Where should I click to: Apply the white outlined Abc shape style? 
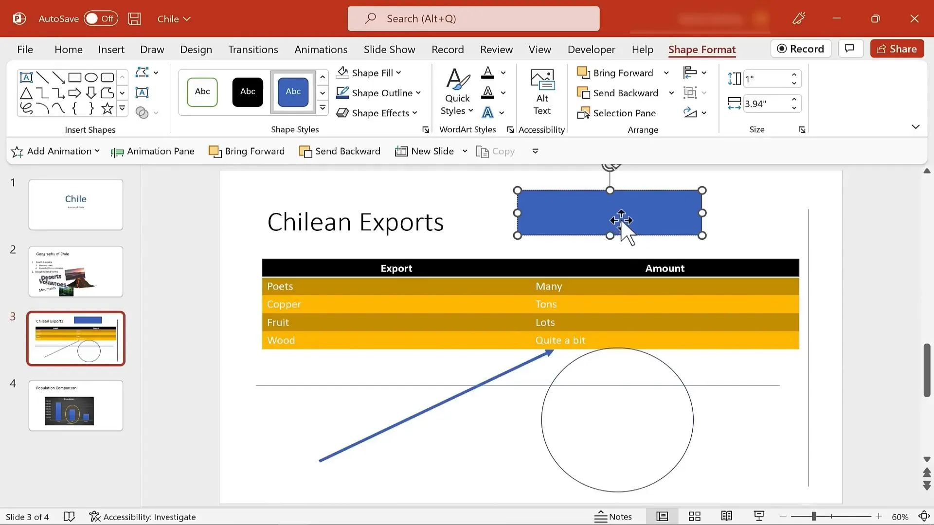point(202,92)
